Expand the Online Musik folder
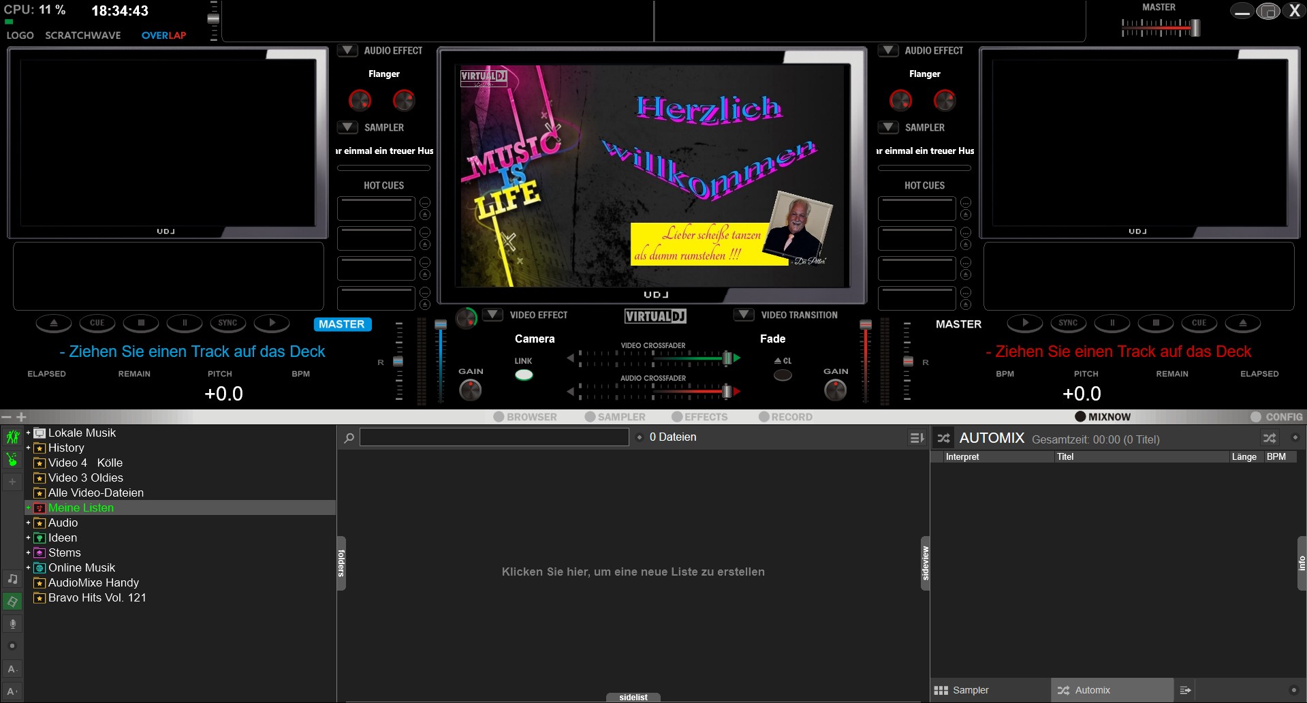Screen dimensions: 1307x703 click(x=28, y=567)
